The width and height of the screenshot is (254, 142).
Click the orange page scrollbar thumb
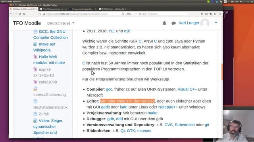click(222, 72)
